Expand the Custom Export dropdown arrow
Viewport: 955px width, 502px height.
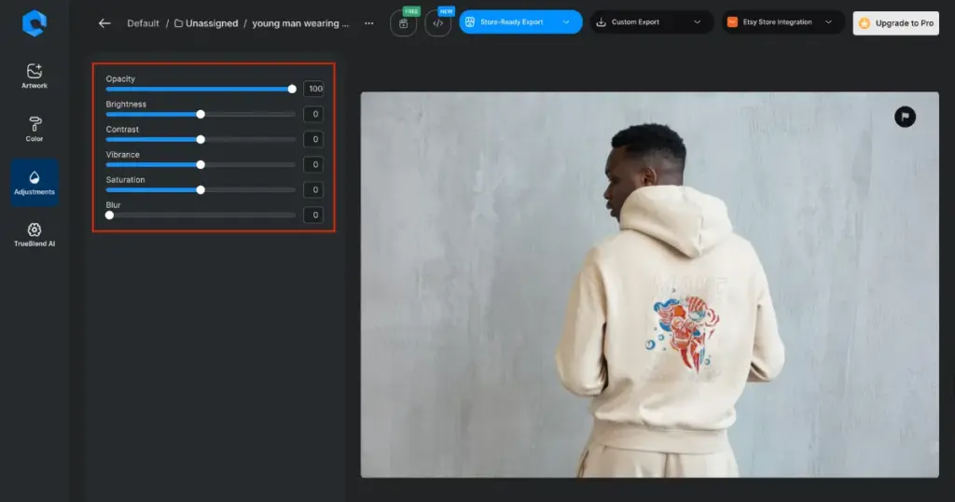[698, 22]
